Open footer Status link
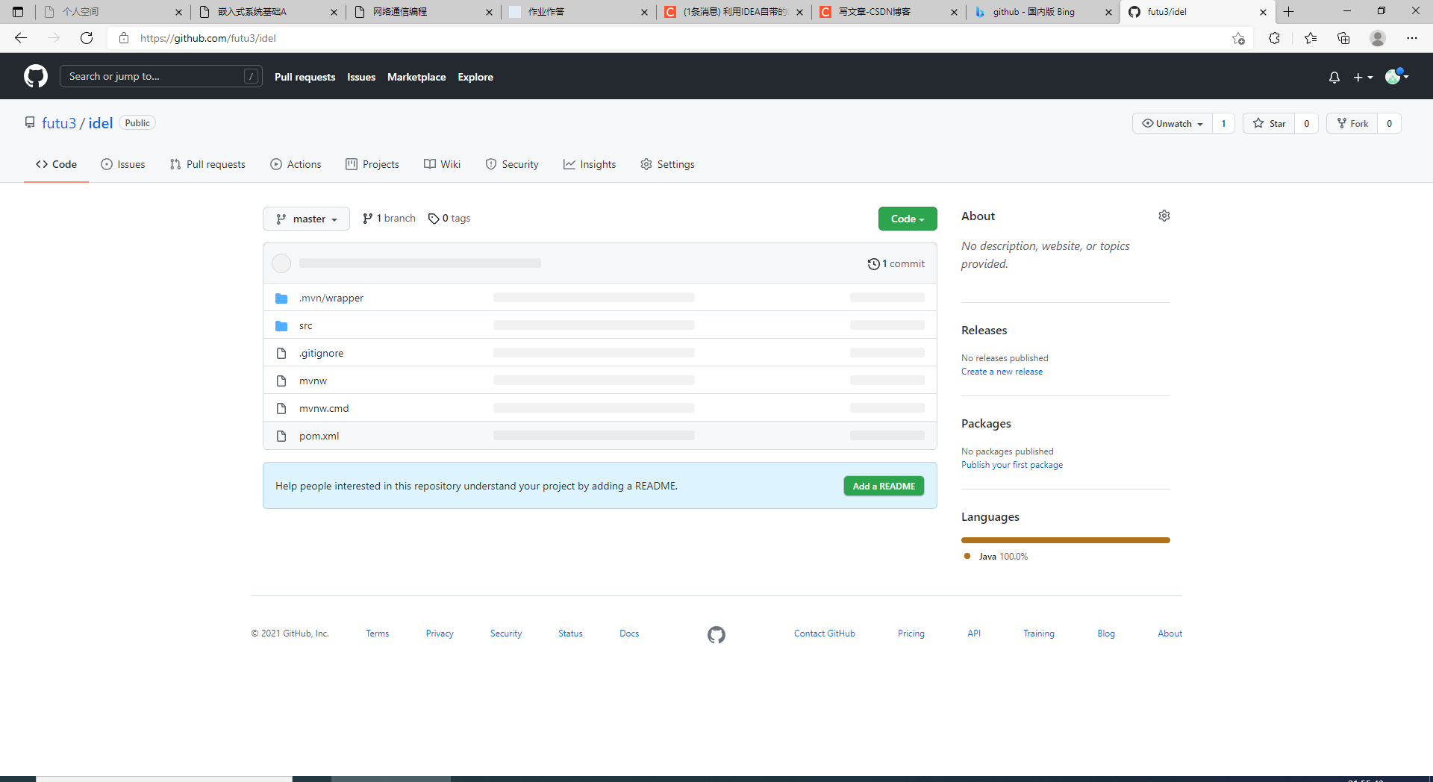Screen dimensions: 1433x782 [x=570, y=634]
